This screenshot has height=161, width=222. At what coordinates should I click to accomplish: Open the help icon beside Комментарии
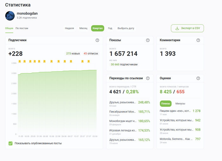click(x=198, y=40)
